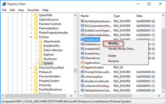Click the Policies folder icon
This screenshot has width=166, height=104.
[x=36, y=37]
